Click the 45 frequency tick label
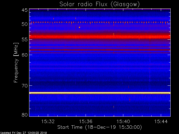The image size is (179, 134). (25, 10)
